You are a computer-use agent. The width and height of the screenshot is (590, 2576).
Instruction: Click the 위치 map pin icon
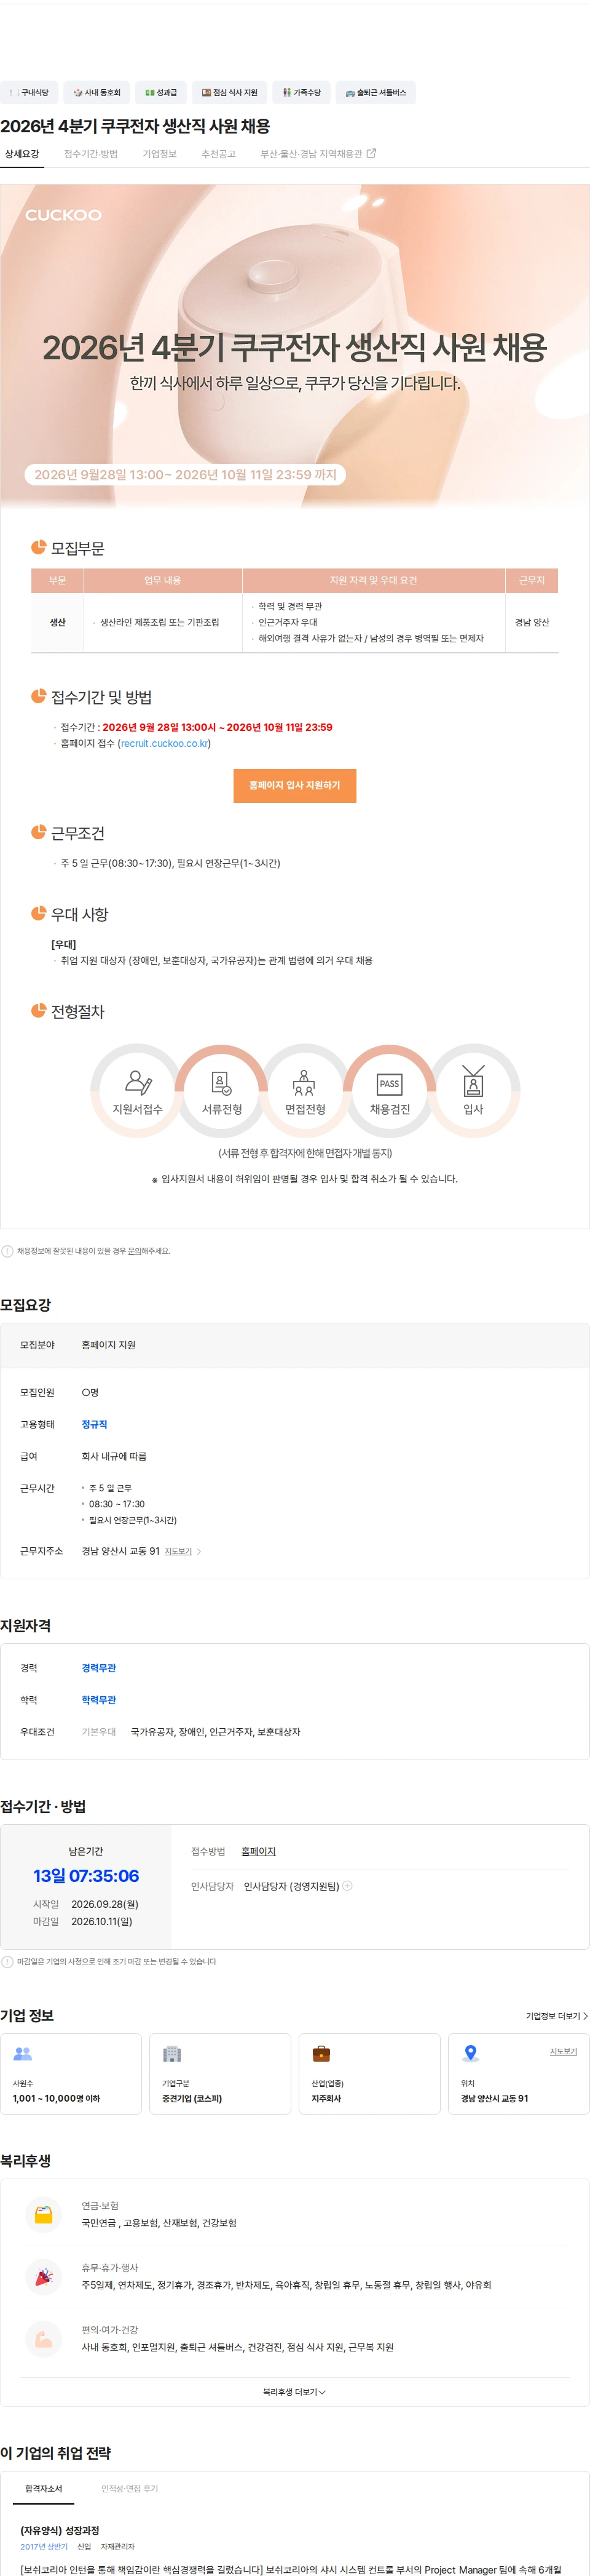(471, 2054)
